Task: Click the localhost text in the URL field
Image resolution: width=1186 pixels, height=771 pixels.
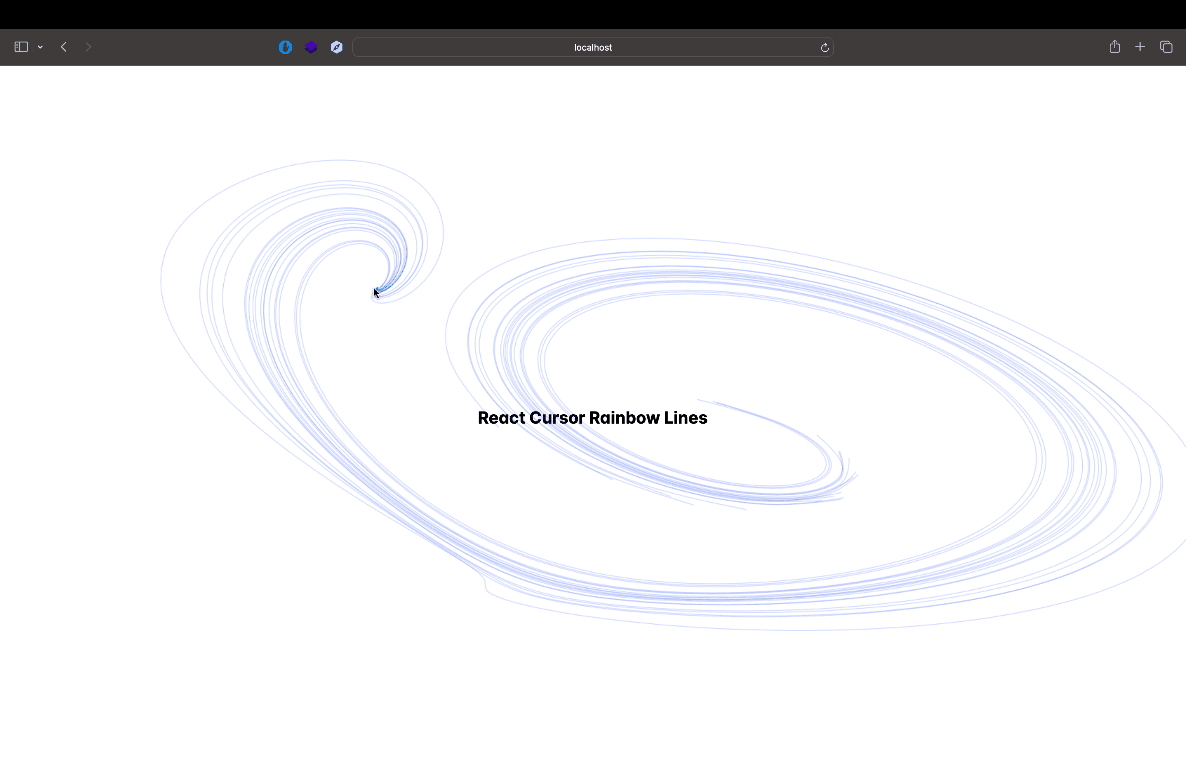Action: click(593, 47)
